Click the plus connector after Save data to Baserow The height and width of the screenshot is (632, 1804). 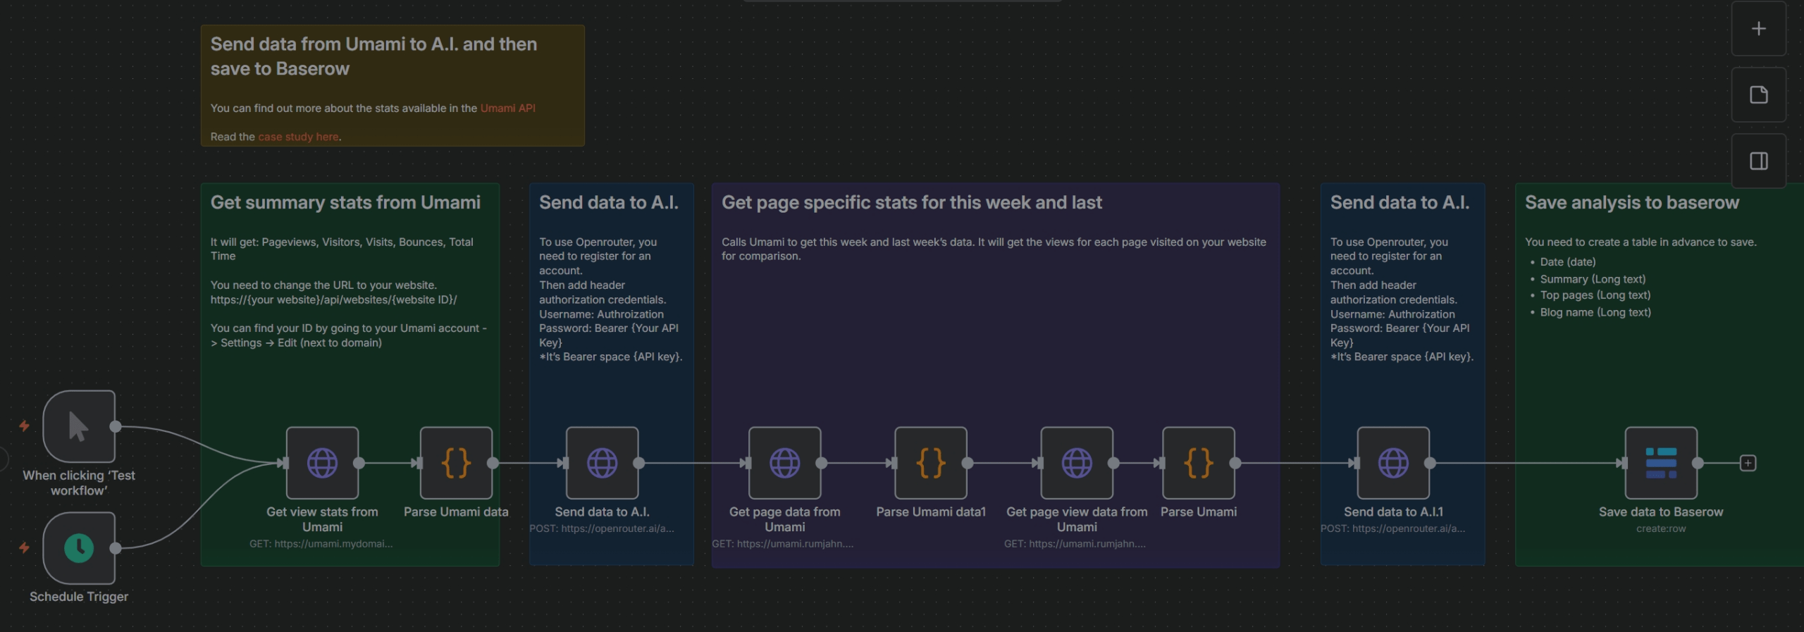[1748, 463]
